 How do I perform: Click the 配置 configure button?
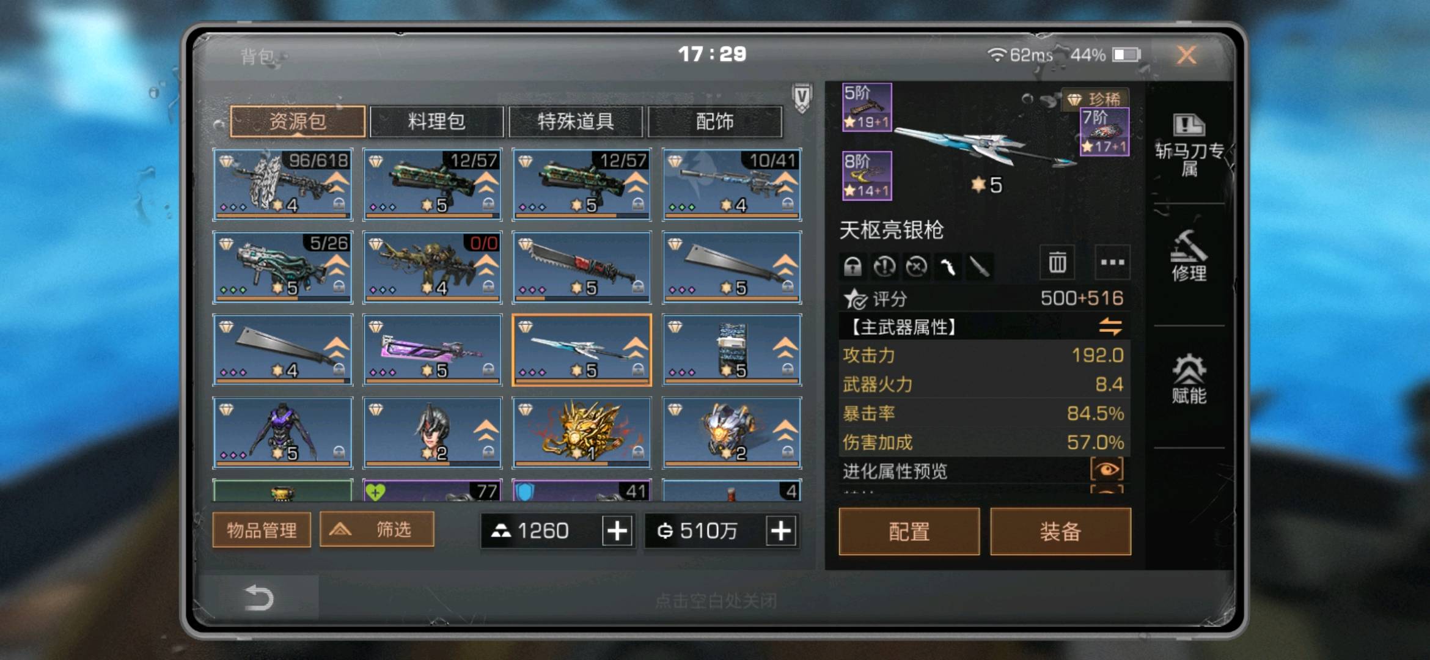pyautogui.click(x=909, y=532)
